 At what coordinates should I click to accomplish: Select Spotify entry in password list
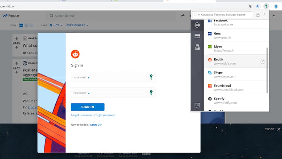237,101
